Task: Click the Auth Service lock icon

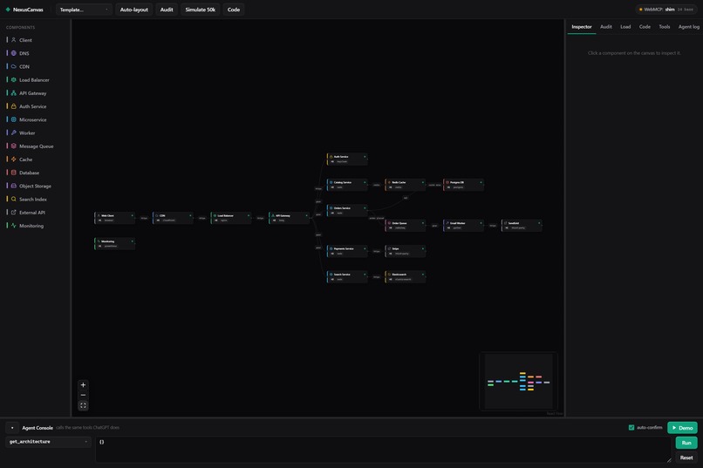Action: pos(13,106)
